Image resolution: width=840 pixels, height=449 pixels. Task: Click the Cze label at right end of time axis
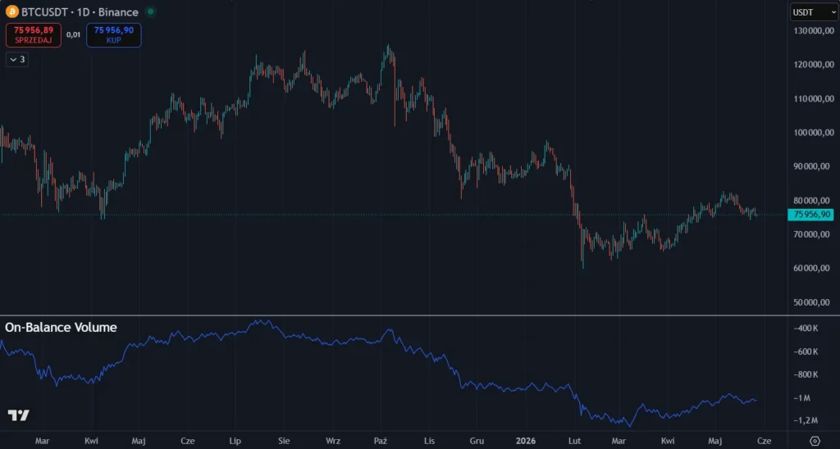point(764,441)
